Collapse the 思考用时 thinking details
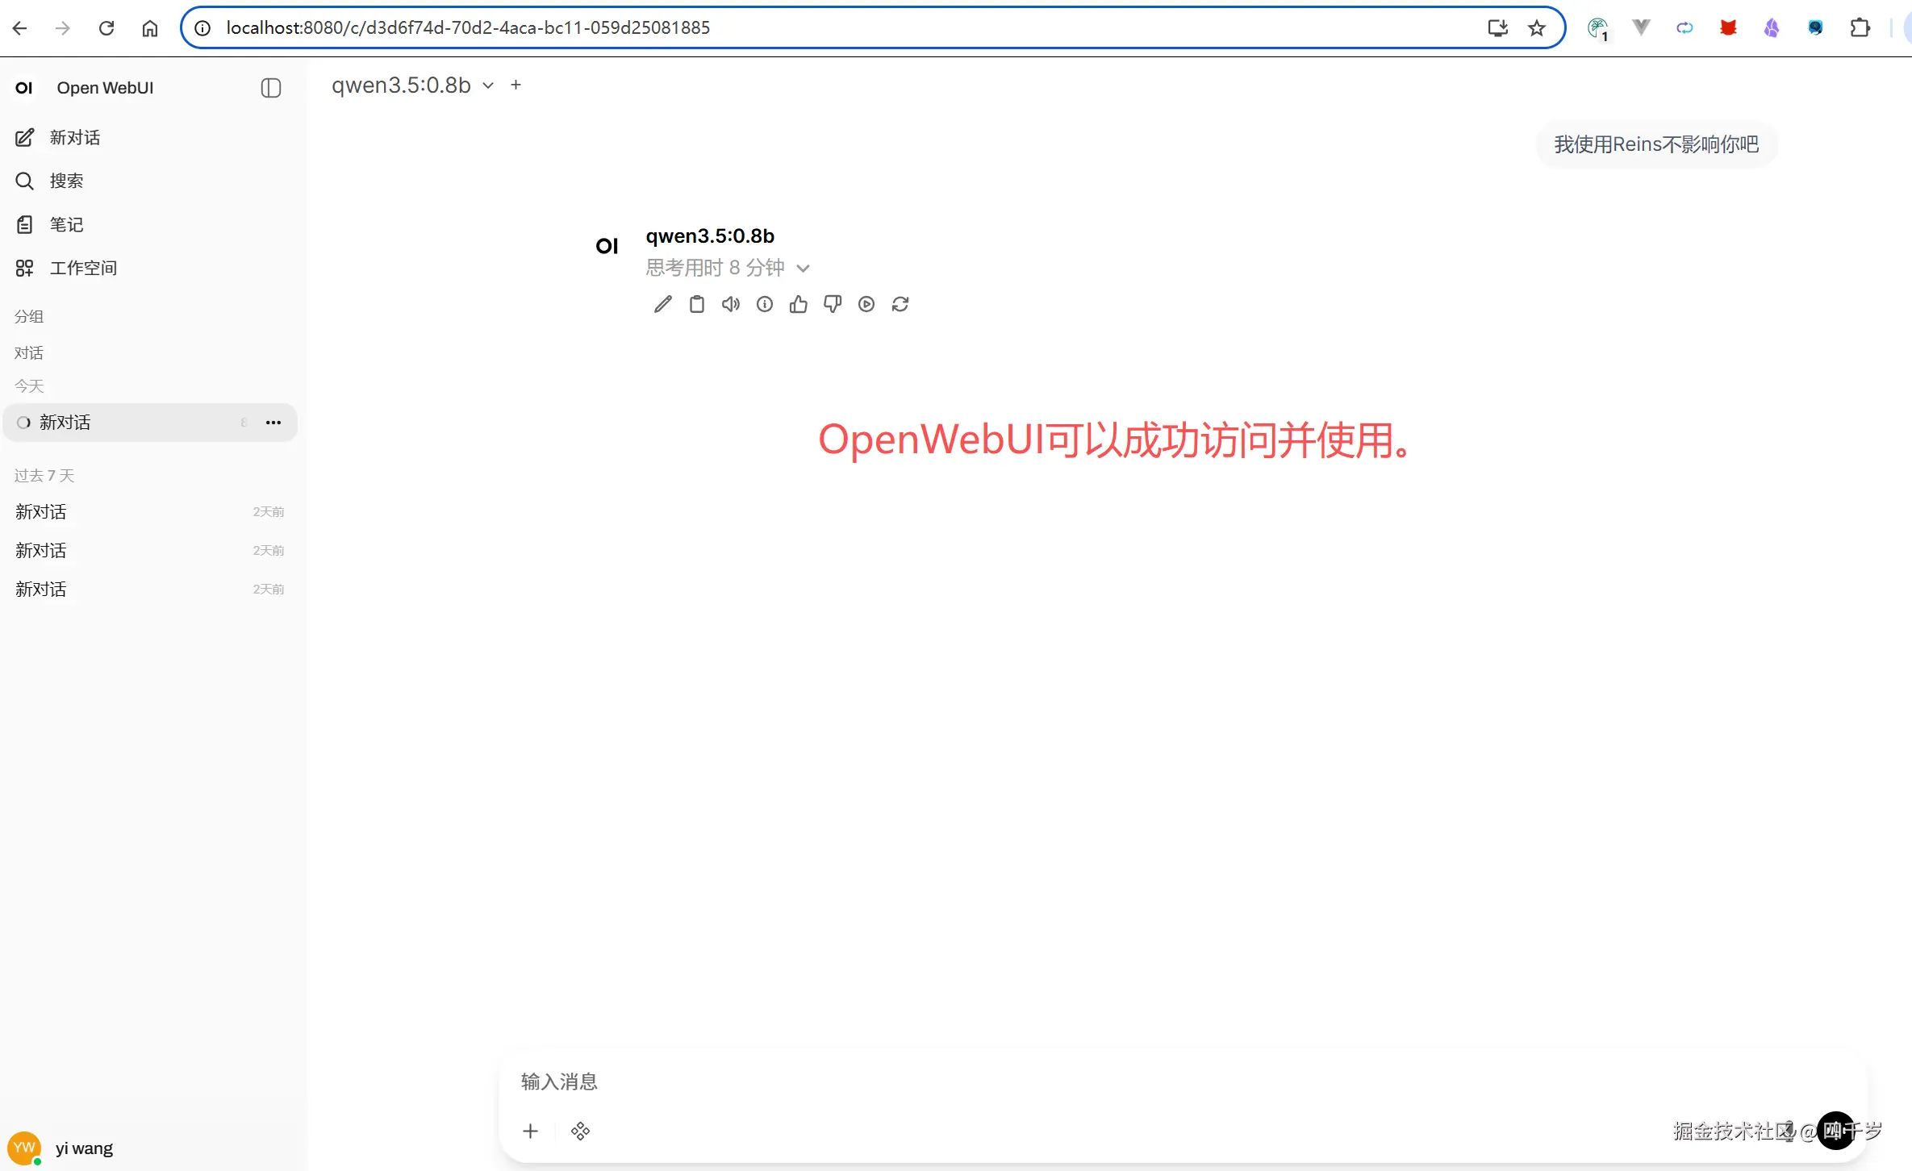The width and height of the screenshot is (1912, 1171). 804,267
